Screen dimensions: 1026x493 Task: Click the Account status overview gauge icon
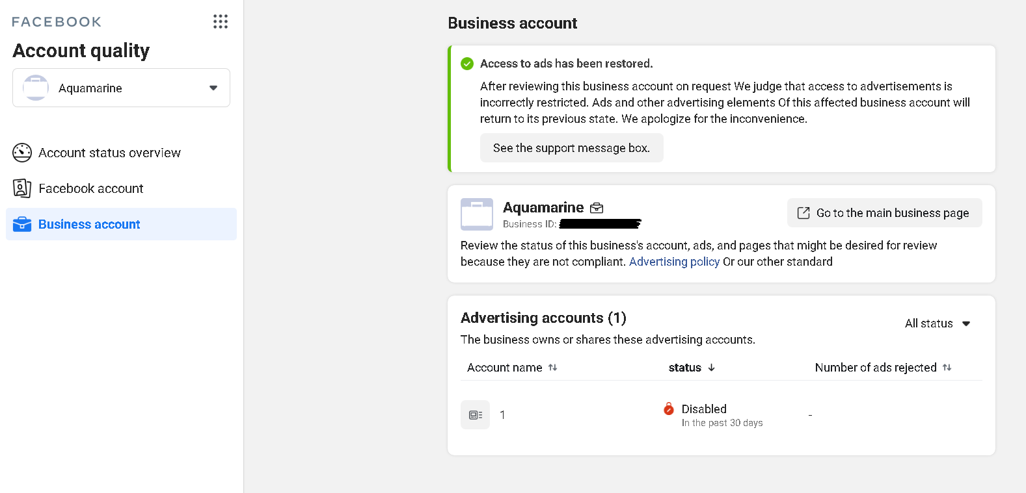click(22, 153)
